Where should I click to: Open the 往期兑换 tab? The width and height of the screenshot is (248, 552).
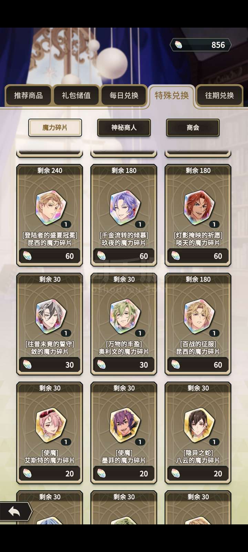(x=219, y=95)
